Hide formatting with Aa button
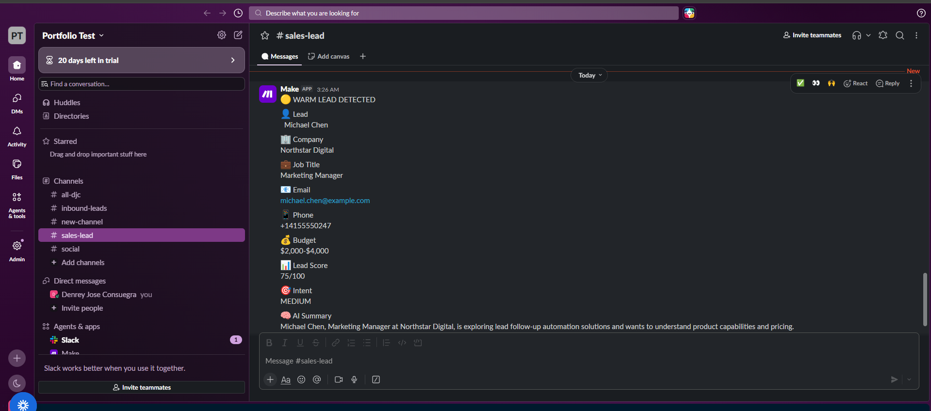The height and width of the screenshot is (411, 931). (x=286, y=379)
